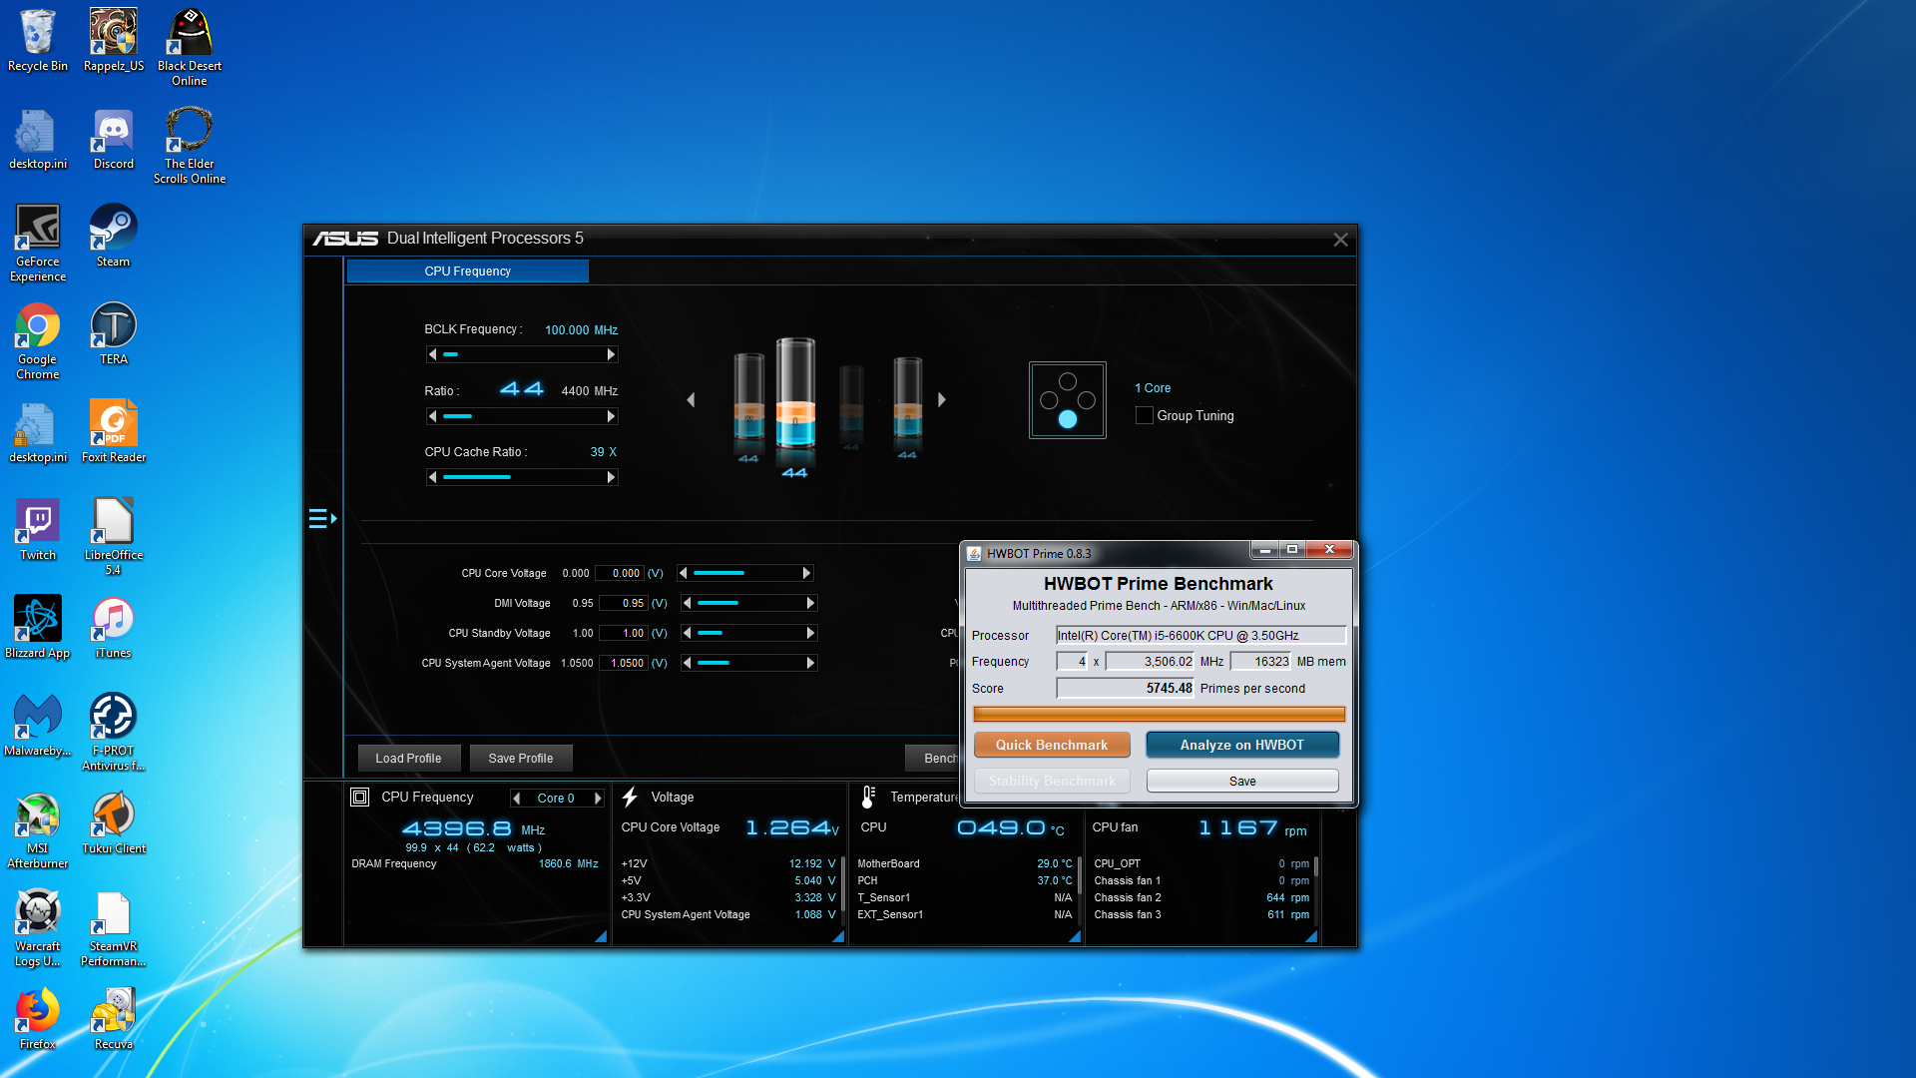Click the CPU core selector diagram
1916x1078 pixels.
click(x=1068, y=400)
